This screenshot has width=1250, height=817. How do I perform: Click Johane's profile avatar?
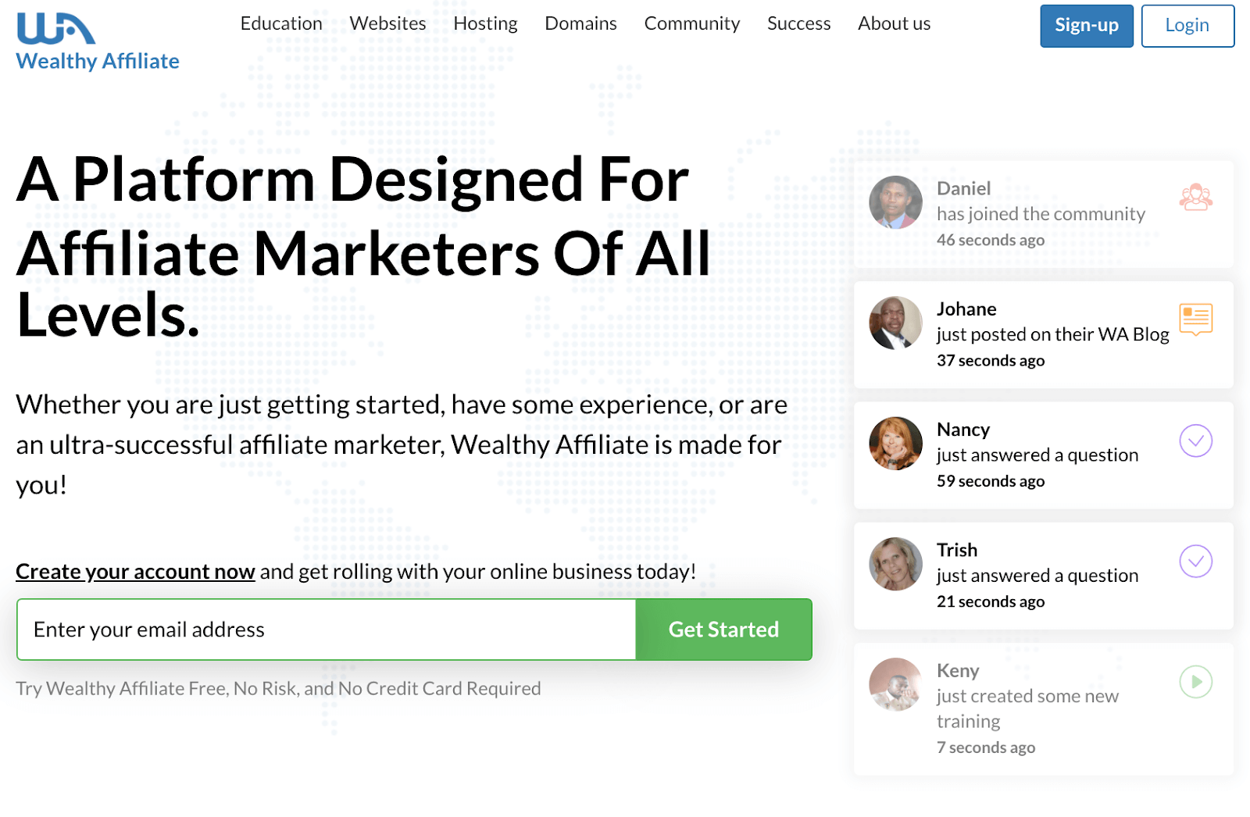[x=895, y=323]
